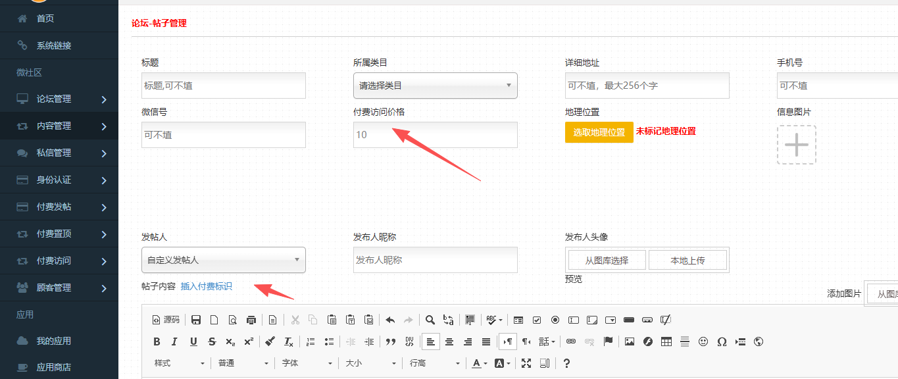Open the text color picker
The width and height of the screenshot is (898, 379).
click(478, 363)
